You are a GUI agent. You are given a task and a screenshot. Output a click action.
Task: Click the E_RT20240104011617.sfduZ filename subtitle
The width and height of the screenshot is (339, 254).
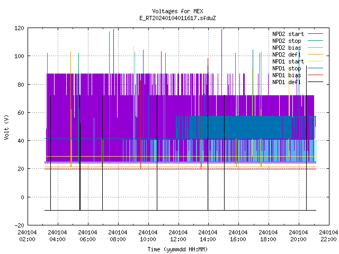pyautogui.click(x=177, y=18)
